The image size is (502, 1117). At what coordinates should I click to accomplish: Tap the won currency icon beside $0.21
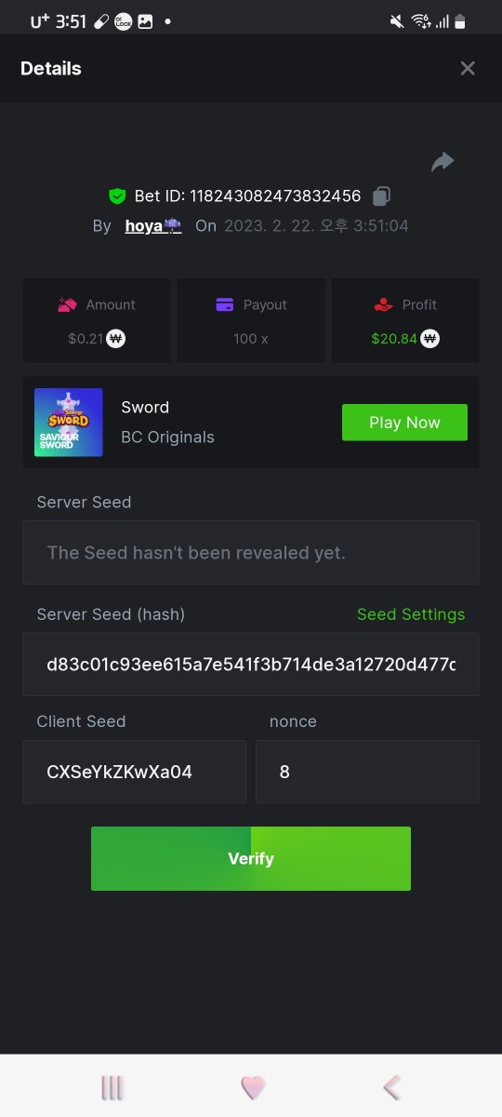click(116, 339)
